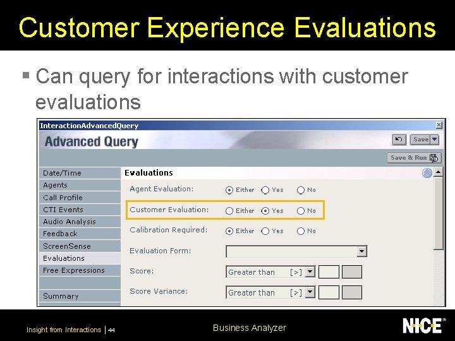Click the second grey Score value field

point(352,272)
